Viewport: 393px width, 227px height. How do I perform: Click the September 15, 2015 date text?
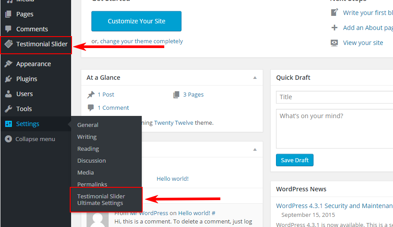pos(308,215)
